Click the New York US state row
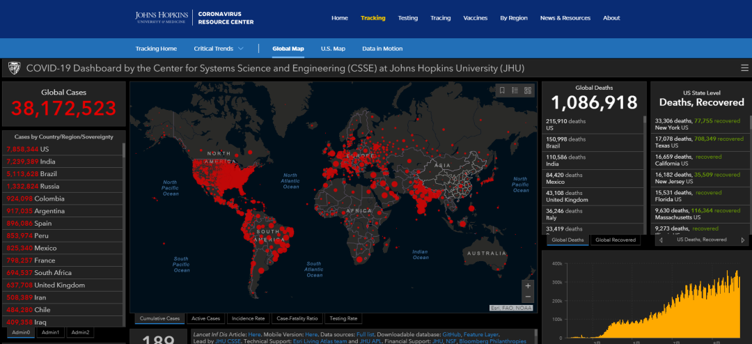The height and width of the screenshot is (344, 752). pos(700,125)
